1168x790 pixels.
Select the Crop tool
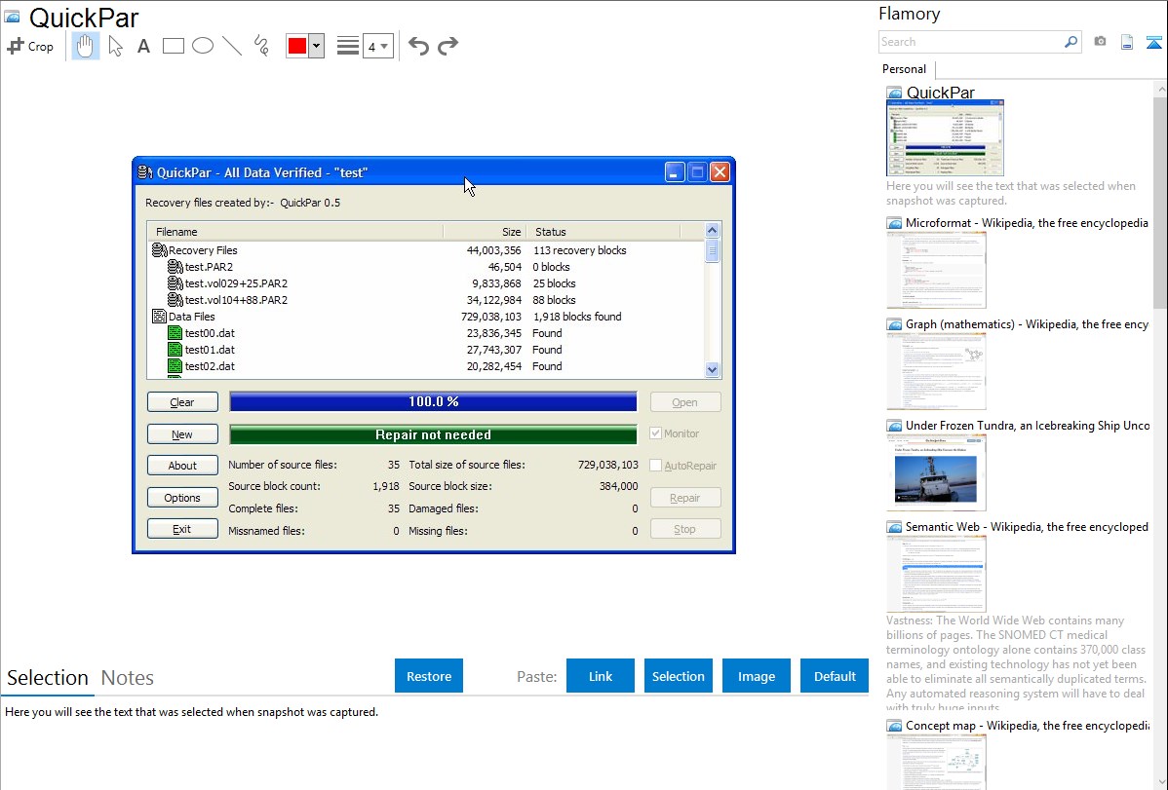pos(30,46)
